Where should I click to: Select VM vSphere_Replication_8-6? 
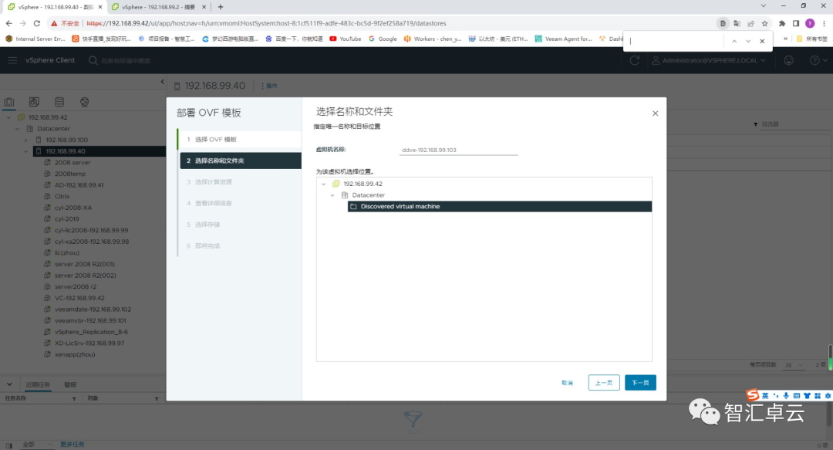[91, 332]
